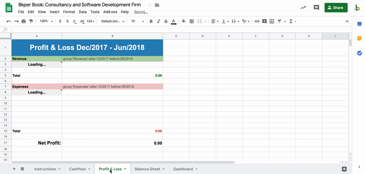Screen dimensions: 365x174
Task: Insert a chart using the chart icon
Action: pyautogui.click(x=271, y=21)
